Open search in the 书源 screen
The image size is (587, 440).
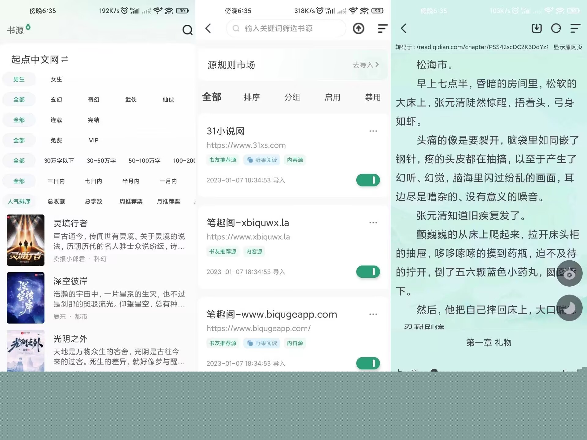point(187,30)
